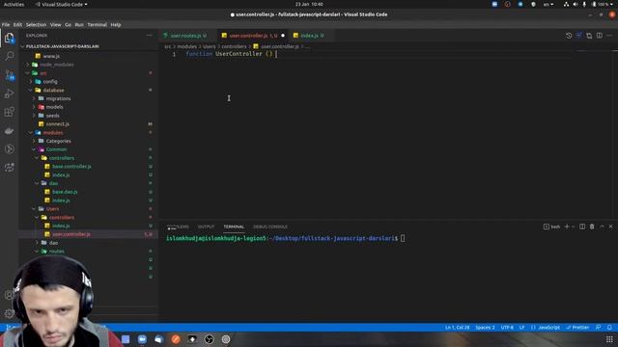This screenshot has width=618, height=347.
Task: Click the controllers segment in breadcrumb
Action: (x=234, y=46)
